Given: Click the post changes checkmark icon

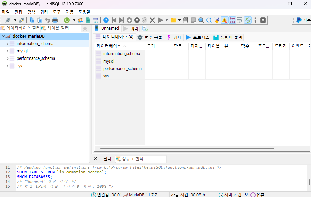Looking at the screenshot, I should [145, 20].
